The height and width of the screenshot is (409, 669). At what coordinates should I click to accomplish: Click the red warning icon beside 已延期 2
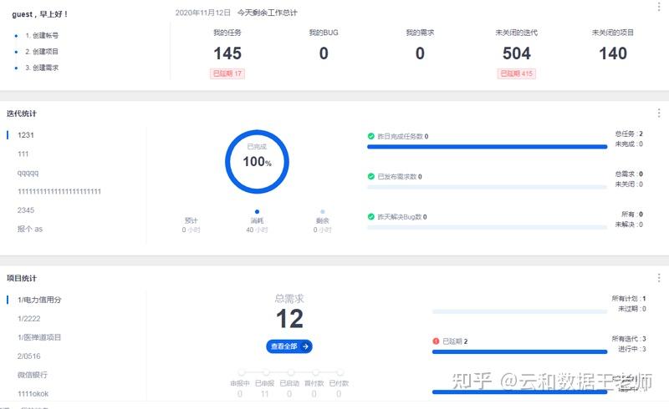(436, 341)
